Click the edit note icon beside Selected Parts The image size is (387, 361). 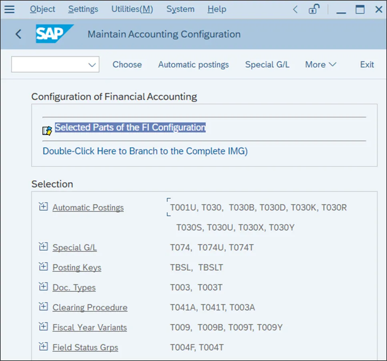click(47, 130)
